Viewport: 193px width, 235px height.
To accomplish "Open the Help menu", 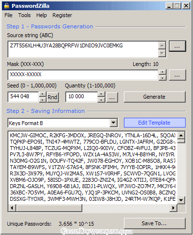I will pyautogui.click(x=42, y=15).
